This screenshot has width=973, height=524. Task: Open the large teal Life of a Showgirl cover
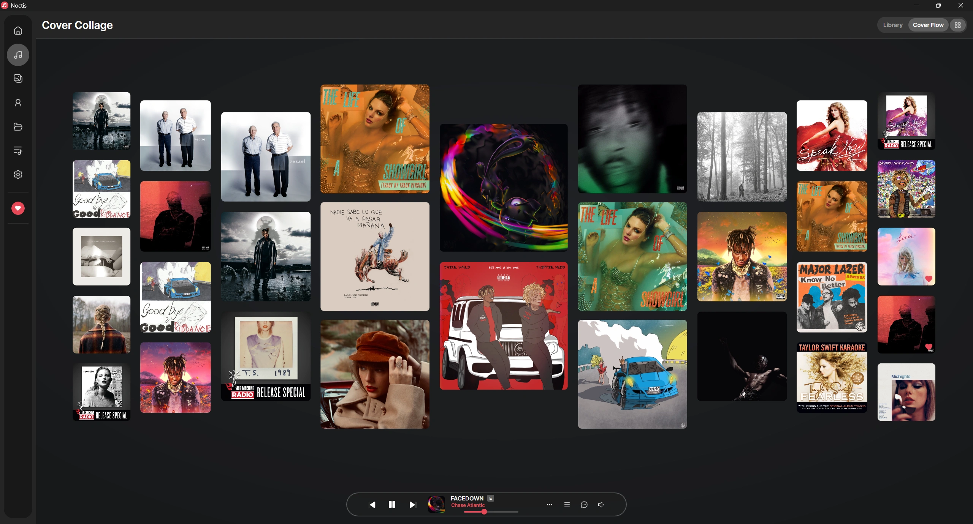tap(632, 257)
